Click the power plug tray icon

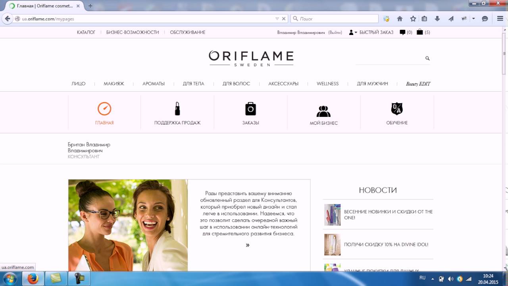pyautogui.click(x=441, y=279)
